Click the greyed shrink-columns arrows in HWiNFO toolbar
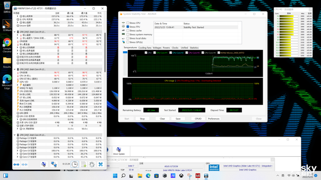This screenshot has width=321, height=180. pos(24,164)
